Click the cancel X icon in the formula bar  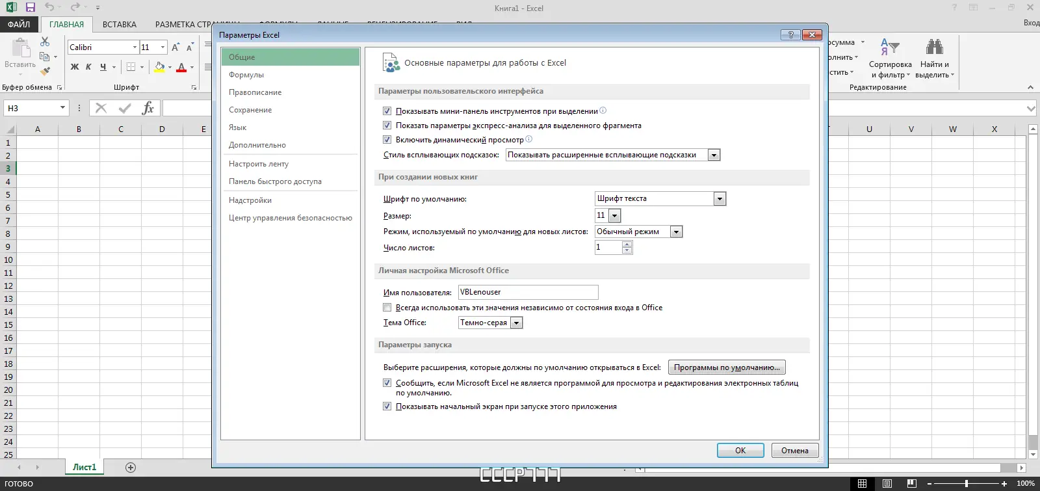tap(101, 108)
